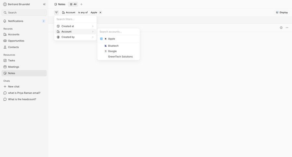Click the Google logo icon
This screenshot has width=292, height=157.
pyautogui.click(x=105, y=51)
